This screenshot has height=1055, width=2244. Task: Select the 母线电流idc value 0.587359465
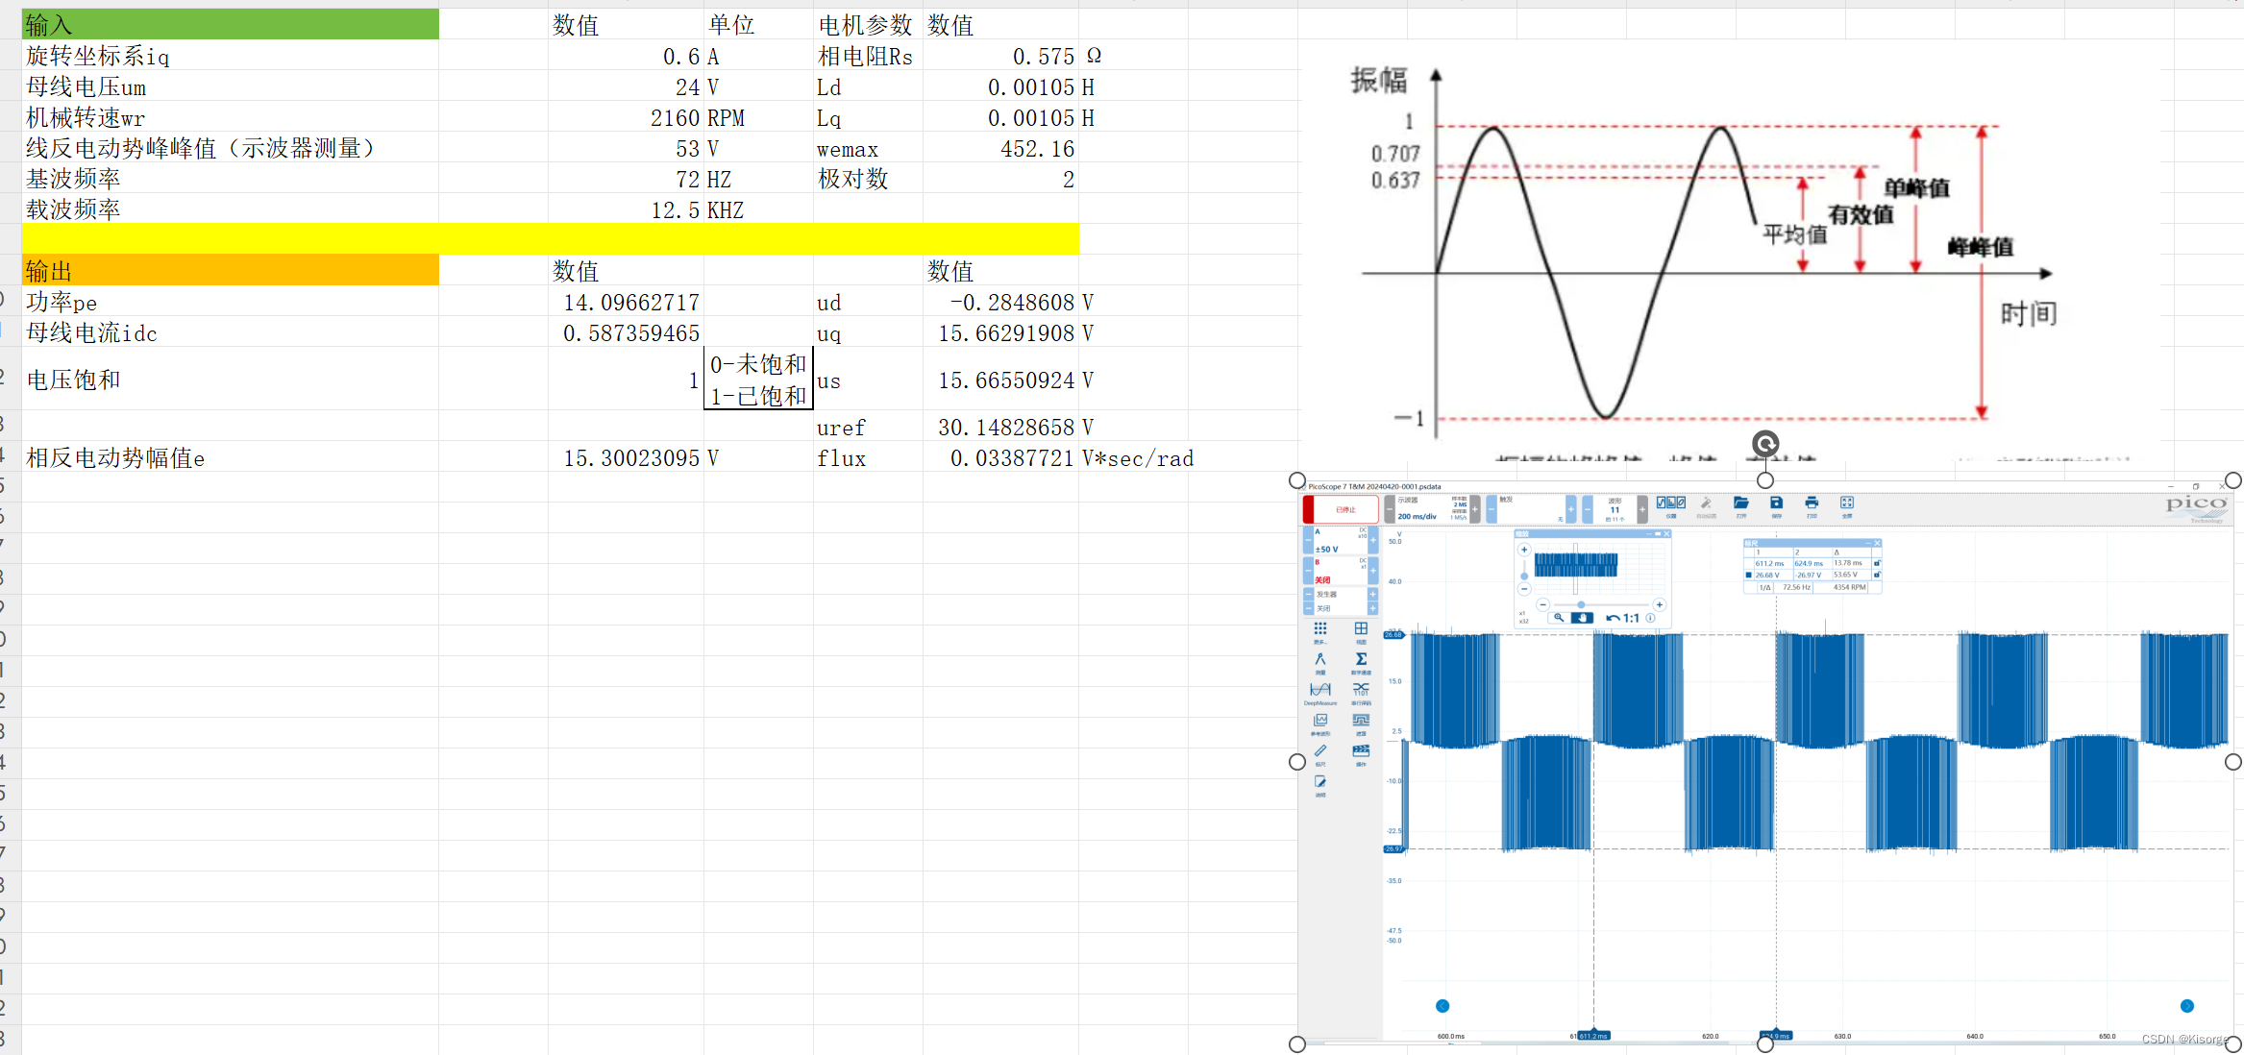(x=626, y=332)
